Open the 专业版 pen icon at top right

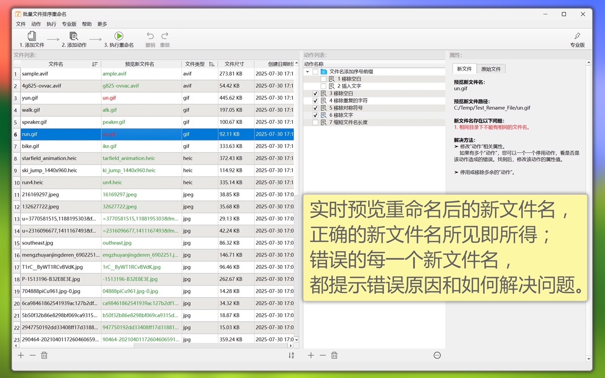pos(577,36)
